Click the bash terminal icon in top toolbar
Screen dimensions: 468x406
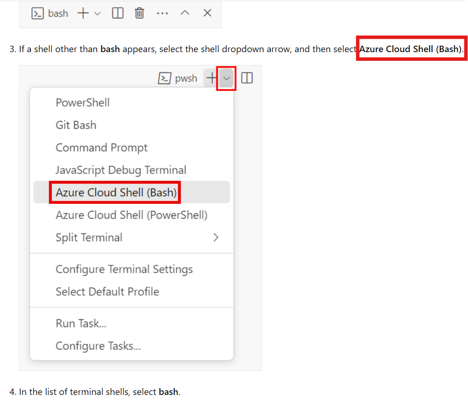37,13
